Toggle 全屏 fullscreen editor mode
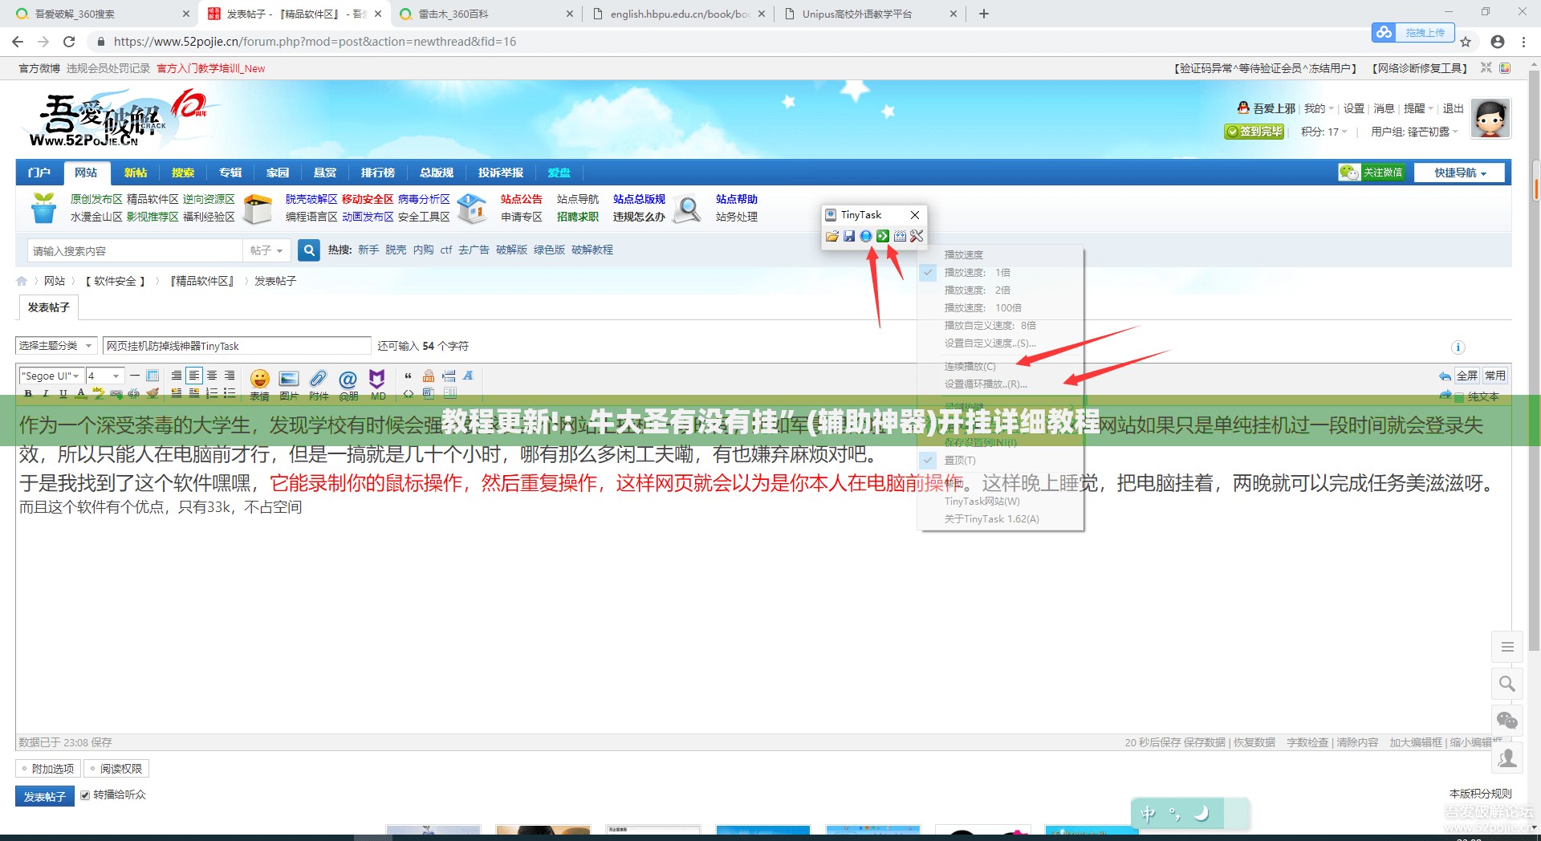 pyautogui.click(x=1467, y=376)
